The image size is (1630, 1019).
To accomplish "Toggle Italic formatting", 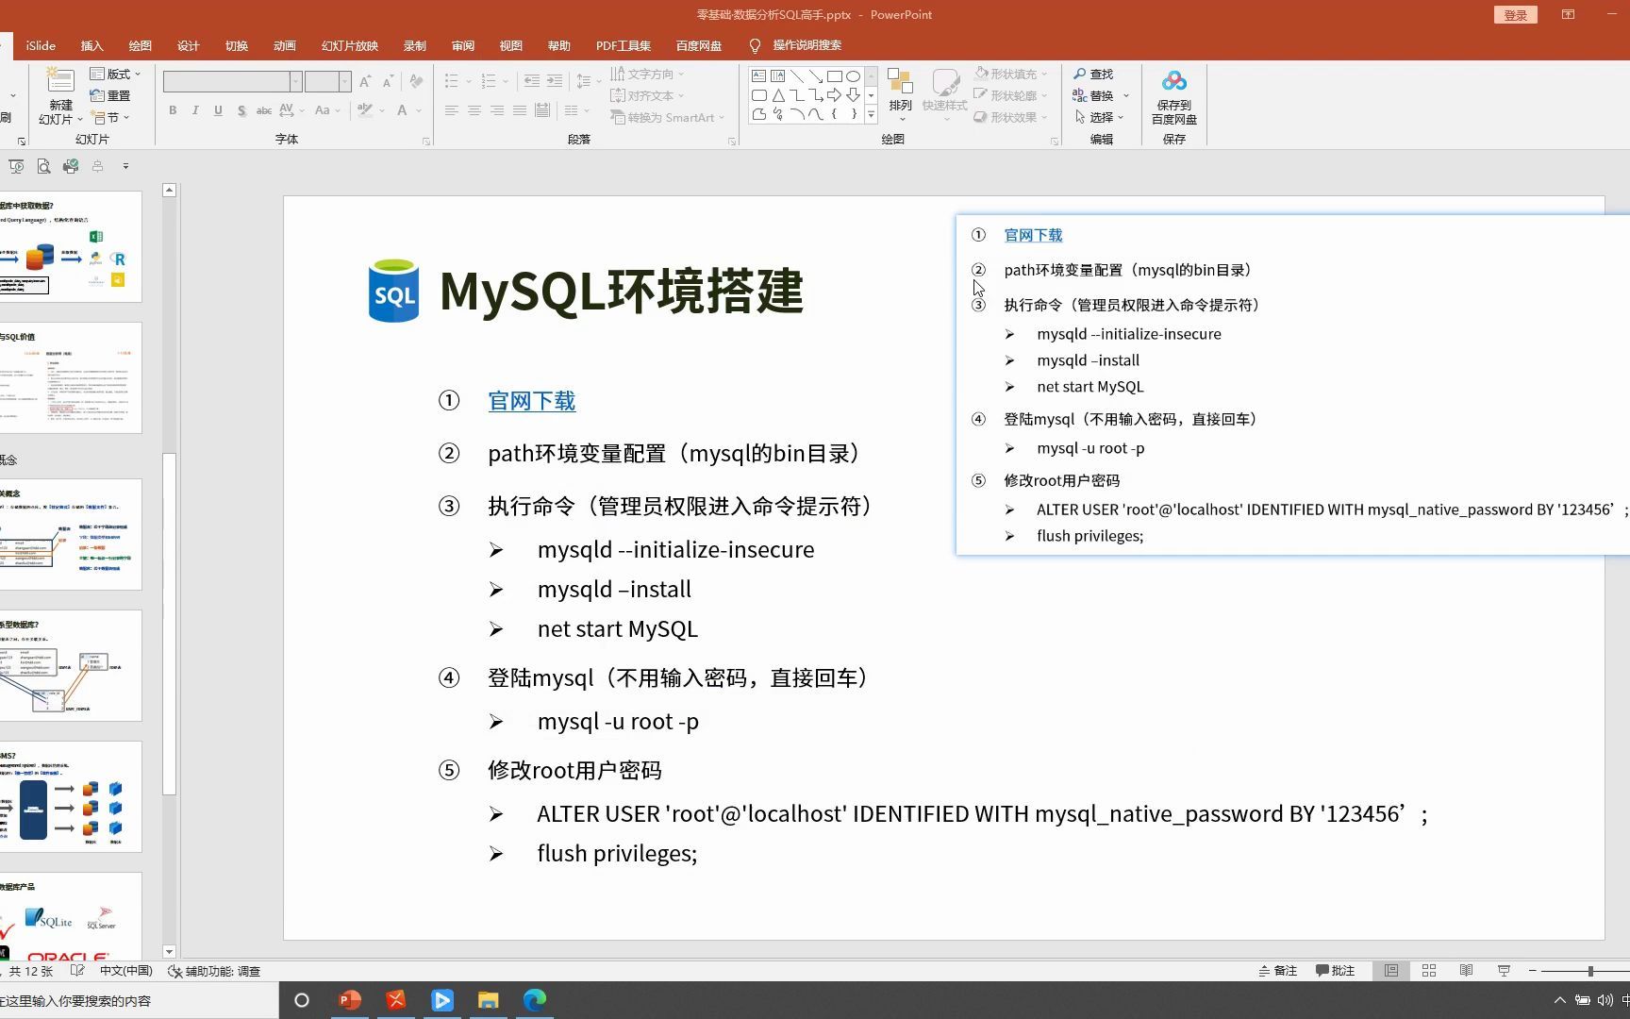I will (x=195, y=110).
